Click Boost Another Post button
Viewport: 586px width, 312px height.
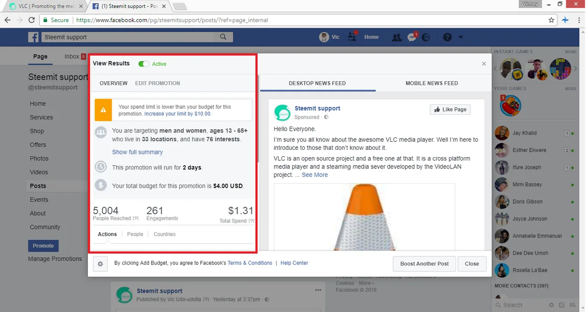[424, 264]
